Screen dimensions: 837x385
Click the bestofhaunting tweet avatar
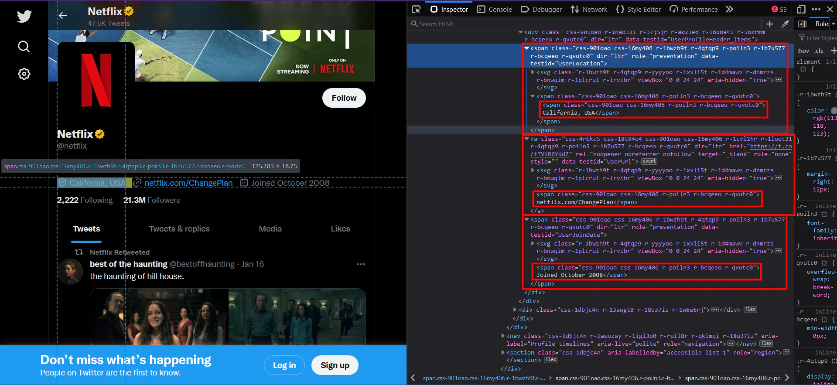tap(71, 271)
